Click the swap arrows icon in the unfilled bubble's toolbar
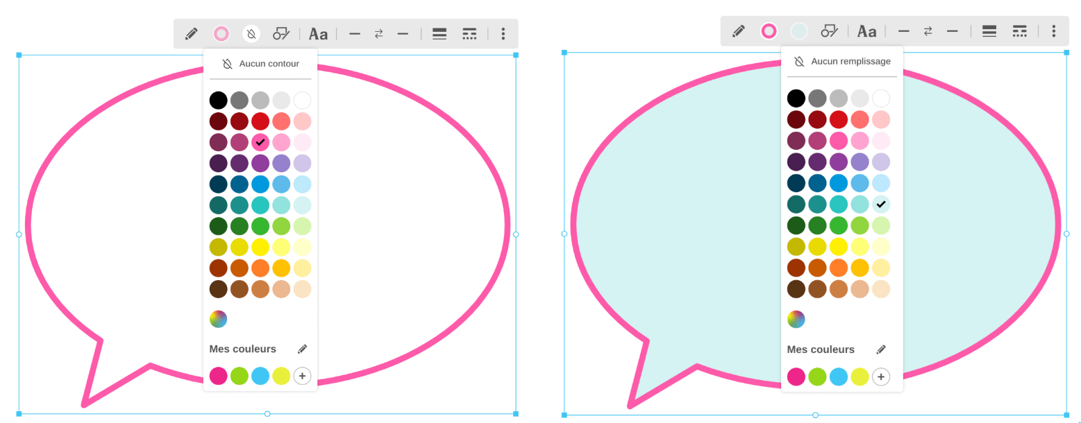Screen dimensions: 1081x423 click(x=378, y=34)
